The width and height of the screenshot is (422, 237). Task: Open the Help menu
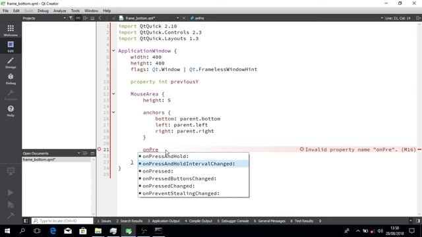pyautogui.click(x=107, y=11)
